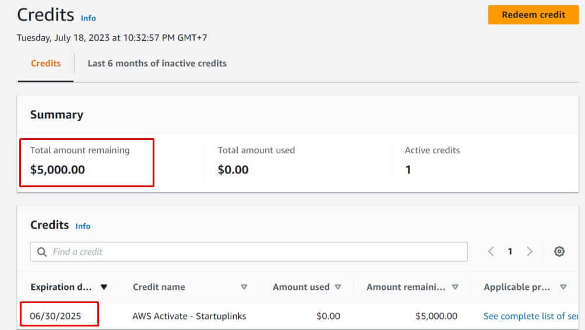Screen dimensions: 585x330
Task: Sort by Applicable products column arrow
Action: [x=563, y=287]
